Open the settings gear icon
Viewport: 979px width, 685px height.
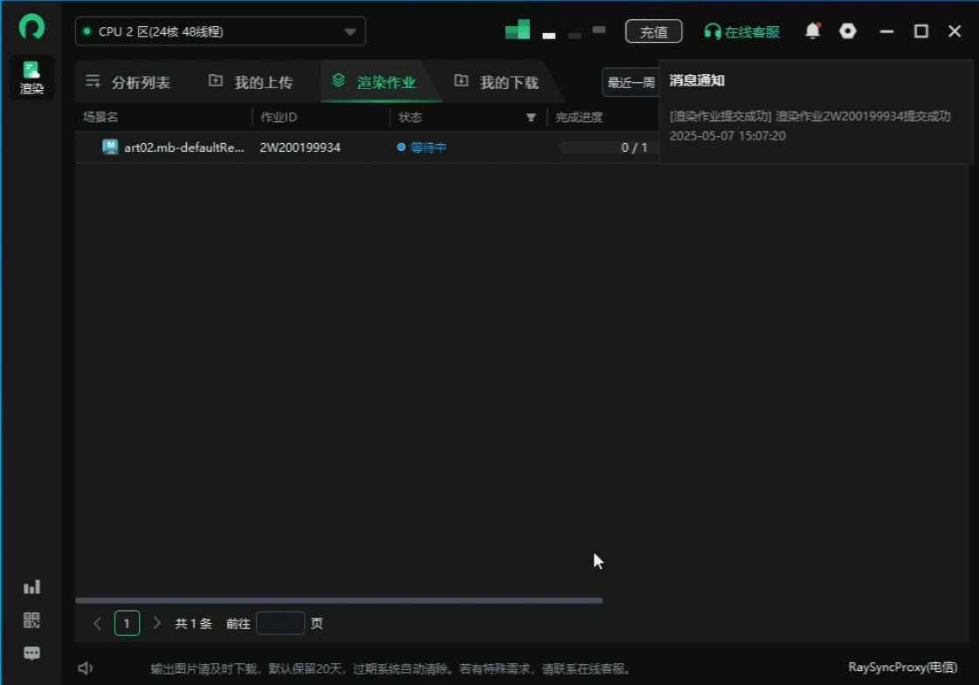tap(848, 31)
